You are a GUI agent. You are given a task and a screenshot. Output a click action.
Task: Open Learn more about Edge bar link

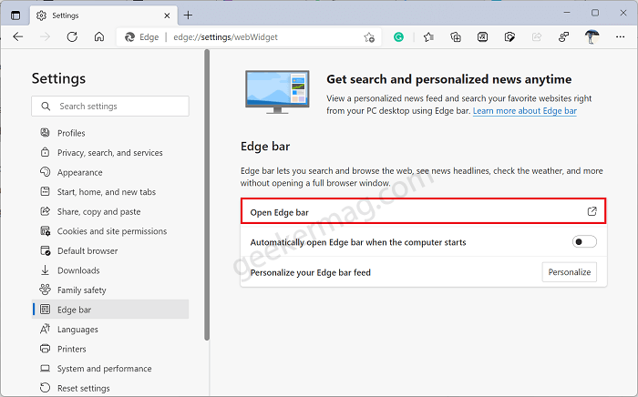point(524,111)
